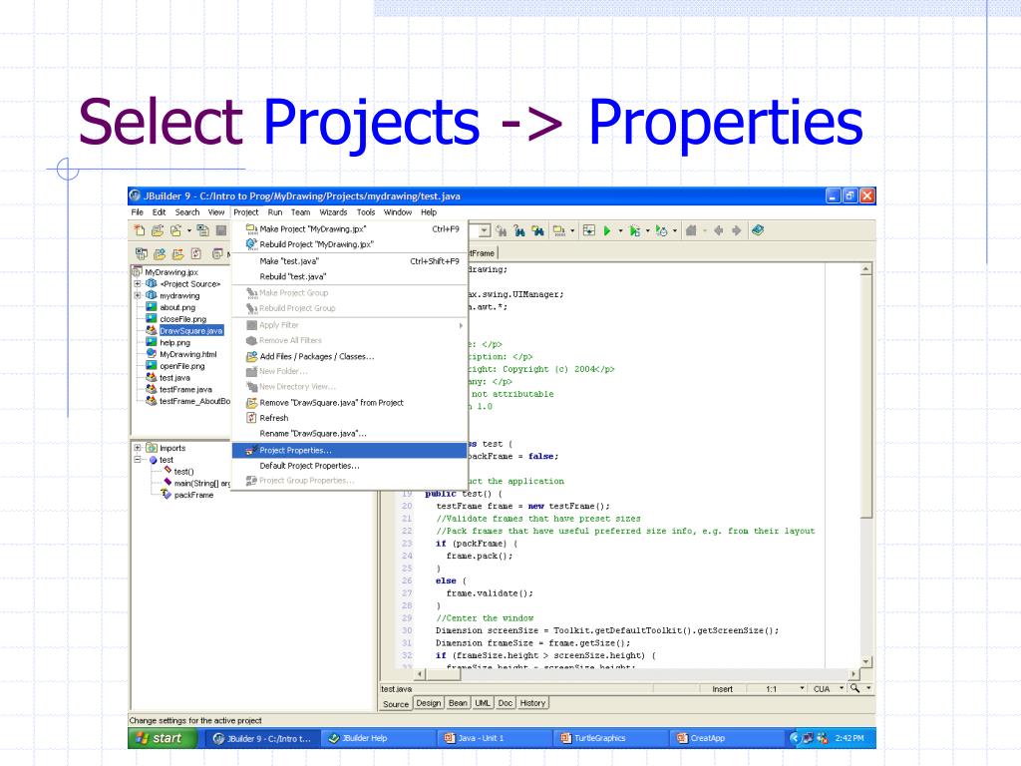Click the Forward navigation arrow icon
Screen dimensions: 1021x766
tap(737, 230)
